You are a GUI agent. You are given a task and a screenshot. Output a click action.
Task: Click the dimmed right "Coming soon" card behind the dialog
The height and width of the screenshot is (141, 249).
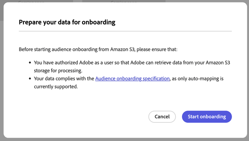pos(124,1)
